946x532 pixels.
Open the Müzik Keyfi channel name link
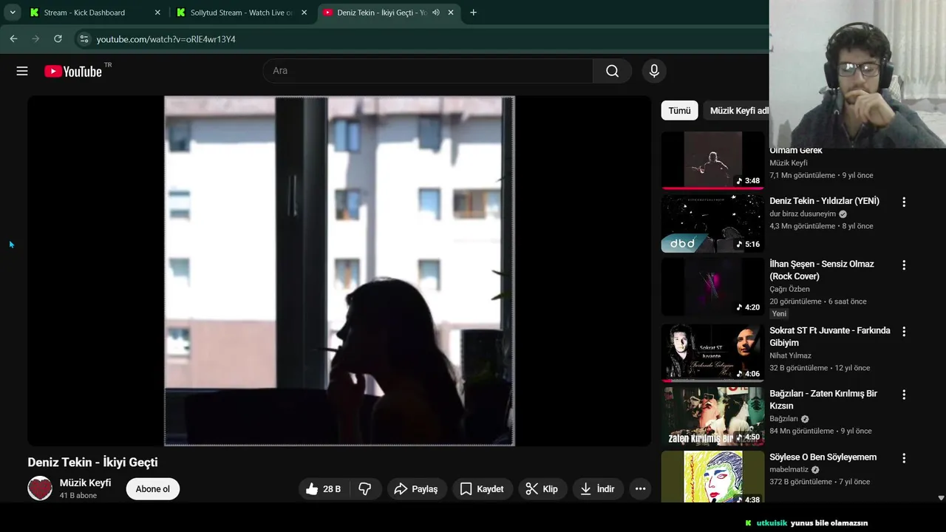(x=86, y=482)
